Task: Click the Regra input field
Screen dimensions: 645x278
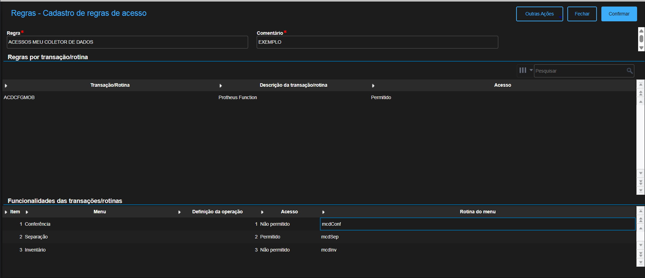Action: click(127, 42)
